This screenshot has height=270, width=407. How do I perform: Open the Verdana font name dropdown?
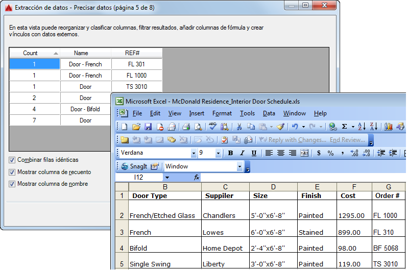coord(194,153)
